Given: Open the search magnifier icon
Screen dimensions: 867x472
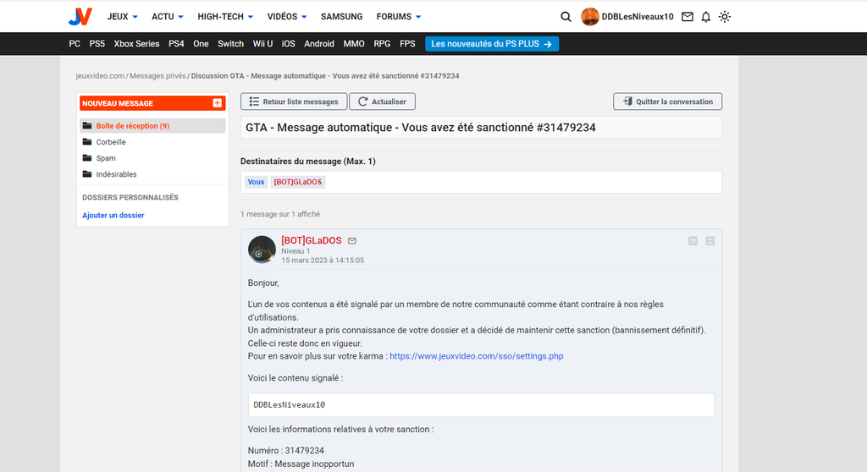Looking at the screenshot, I should 566,17.
